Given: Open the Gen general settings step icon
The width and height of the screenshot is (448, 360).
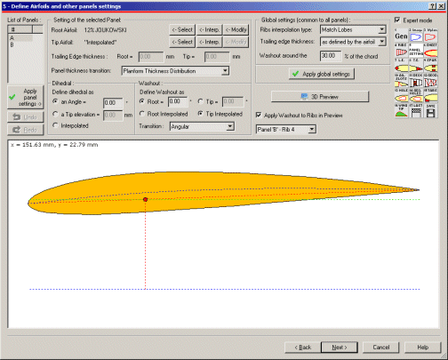Looking at the screenshot, I should click(401, 36).
